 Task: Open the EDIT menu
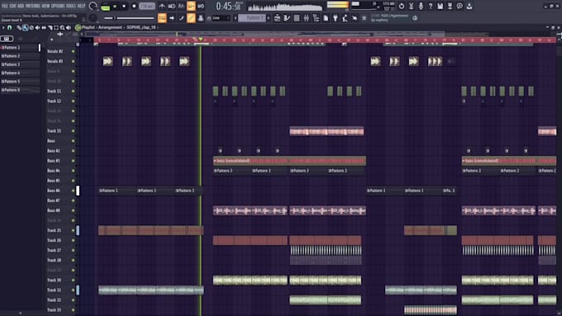tap(13, 6)
